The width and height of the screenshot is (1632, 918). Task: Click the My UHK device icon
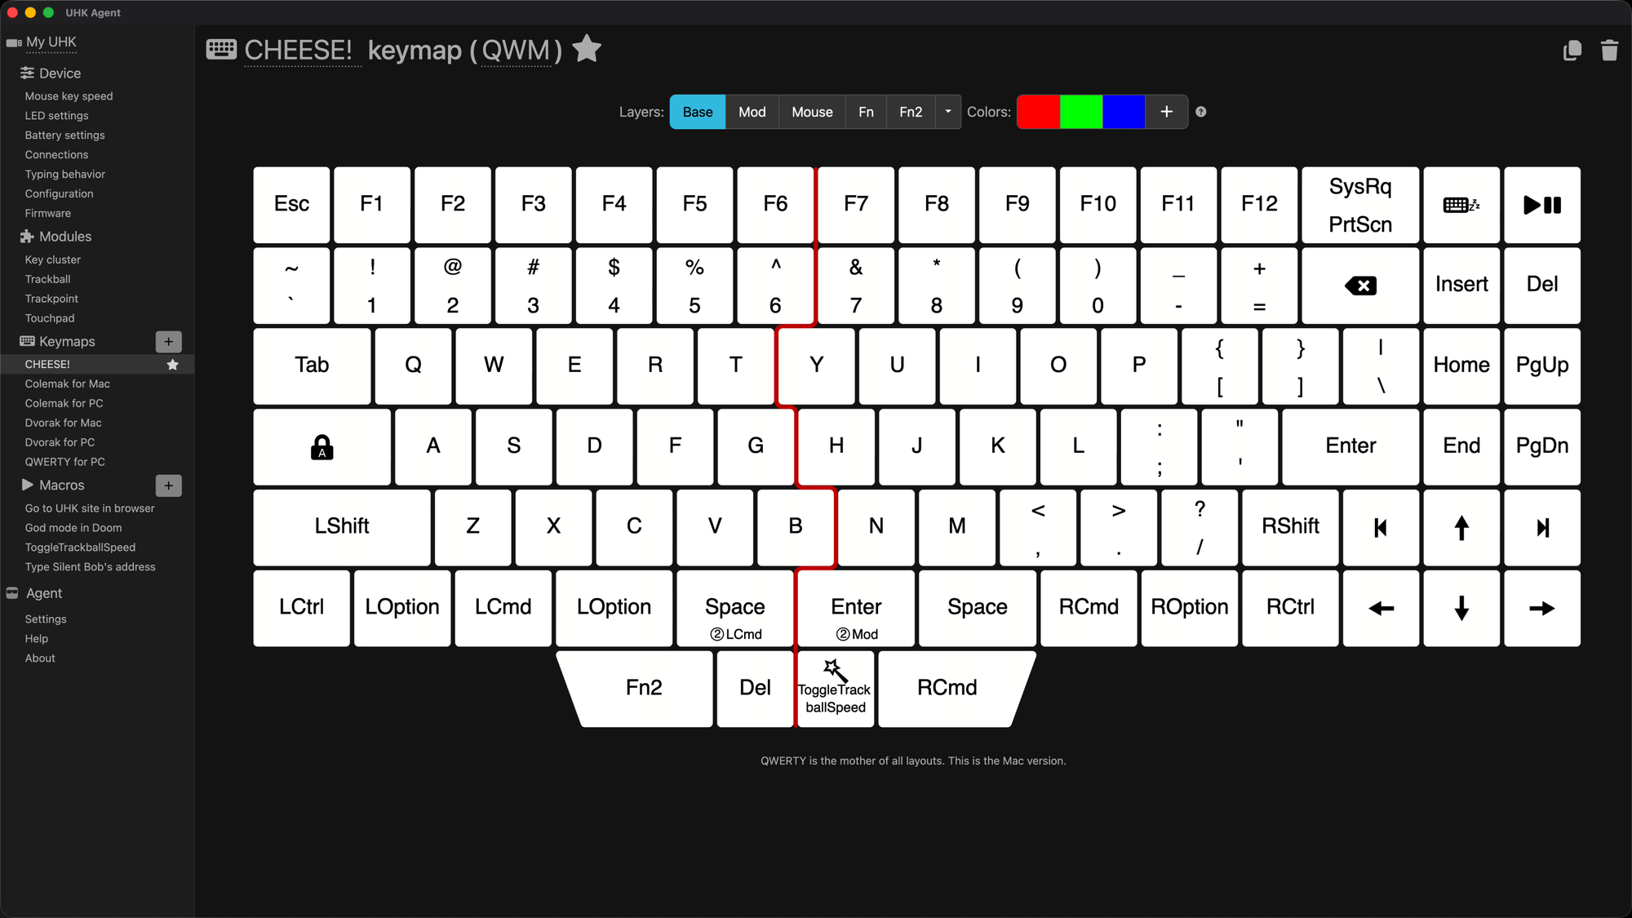click(x=14, y=42)
